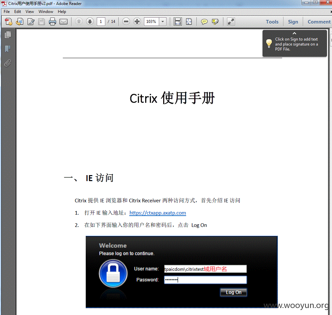Click the blue padlock icon
Image resolution: width=332 pixels, height=315 pixels.
(x=113, y=273)
